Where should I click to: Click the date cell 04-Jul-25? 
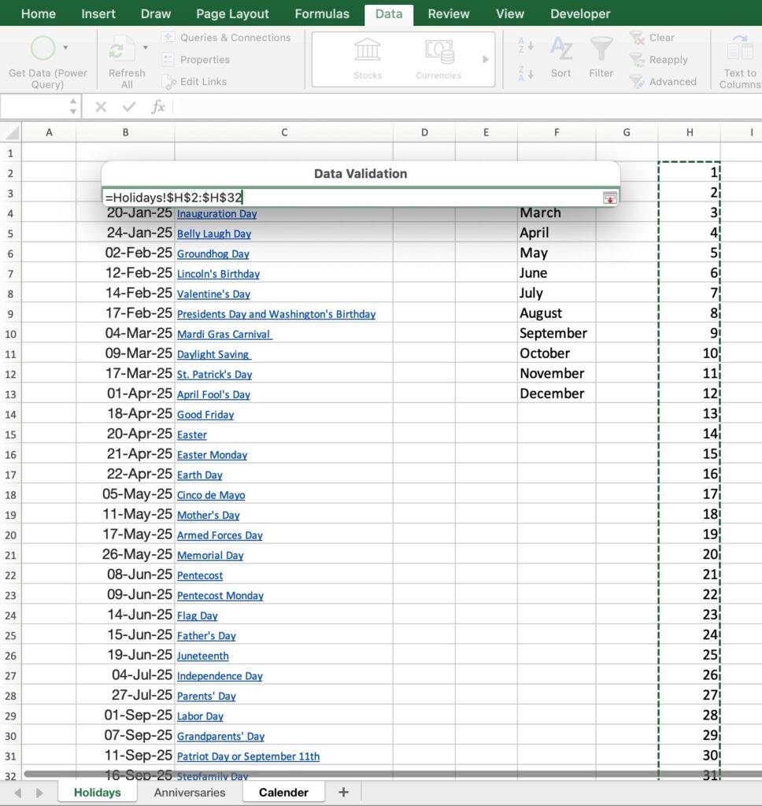click(x=125, y=675)
